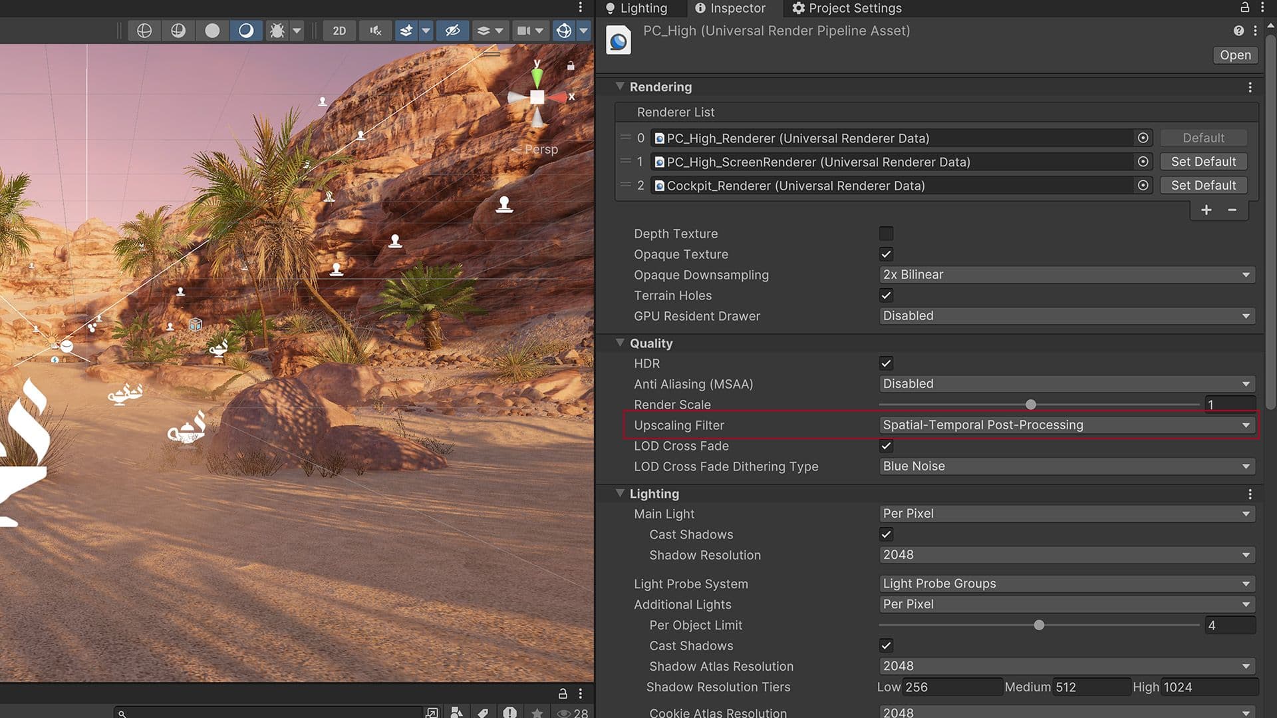The width and height of the screenshot is (1277, 718).
Task: Disable the Opaque Texture checkbox
Action: pyautogui.click(x=886, y=254)
